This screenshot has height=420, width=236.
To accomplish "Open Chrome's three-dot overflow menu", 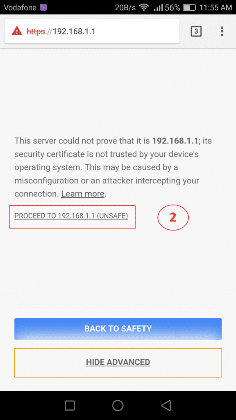I will coord(222,31).
